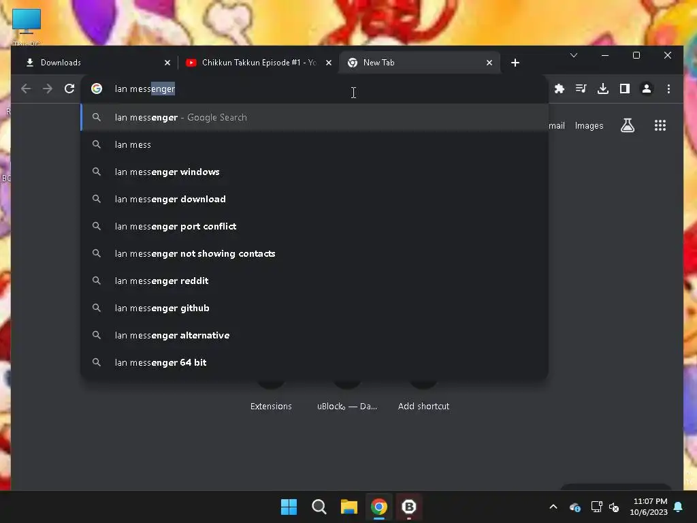
Task: Show Chrome downloads from the toolbar icon
Action: coord(603,89)
